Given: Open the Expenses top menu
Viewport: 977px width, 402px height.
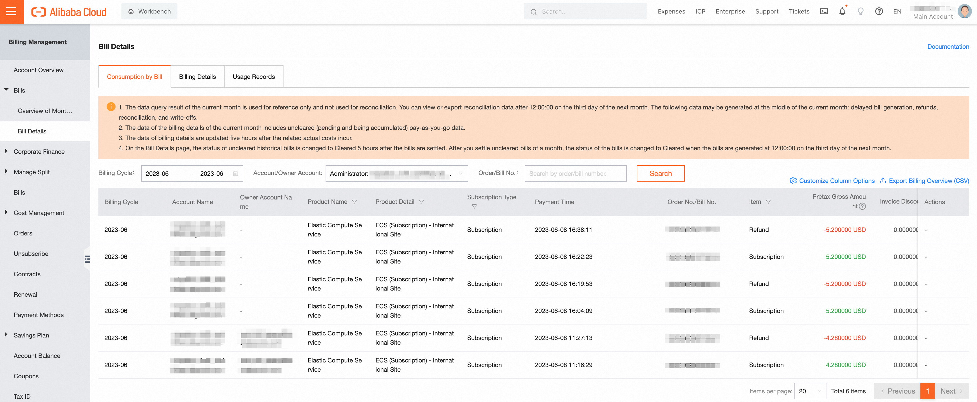Looking at the screenshot, I should click(x=671, y=11).
